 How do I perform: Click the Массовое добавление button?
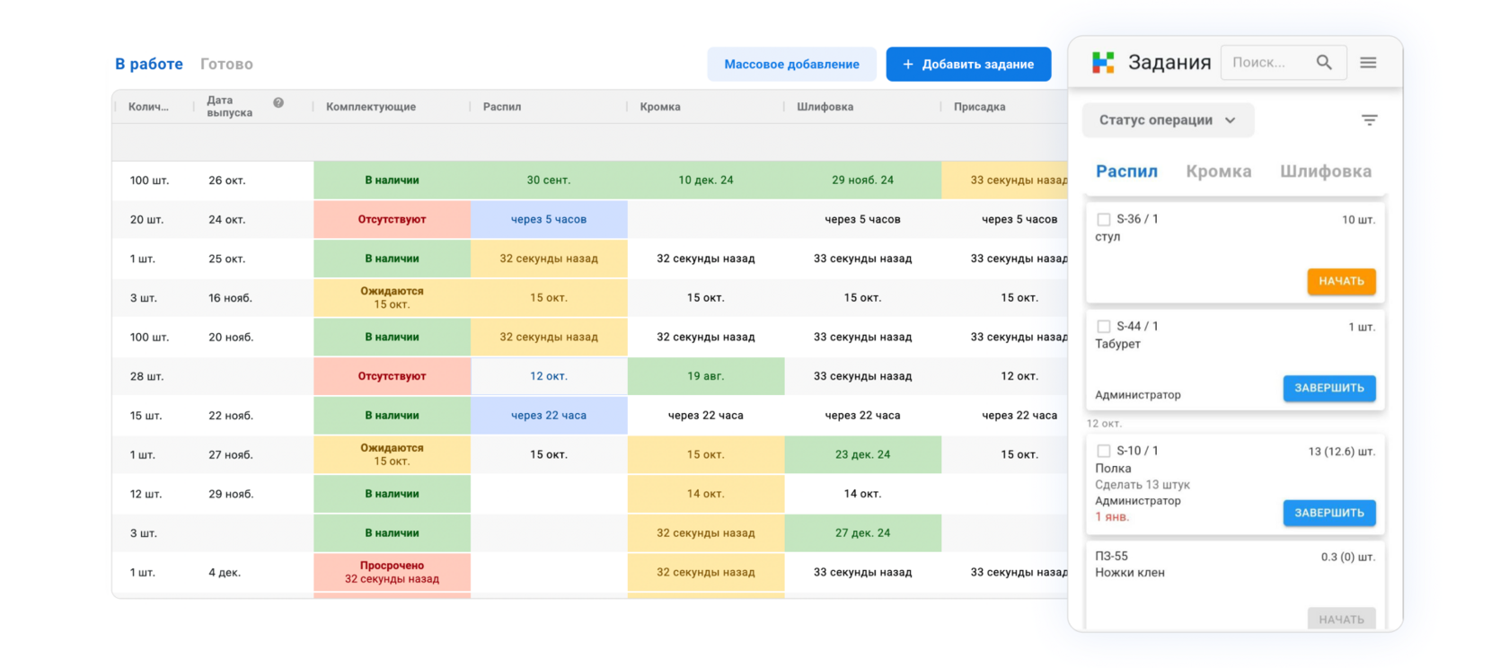pyautogui.click(x=791, y=64)
